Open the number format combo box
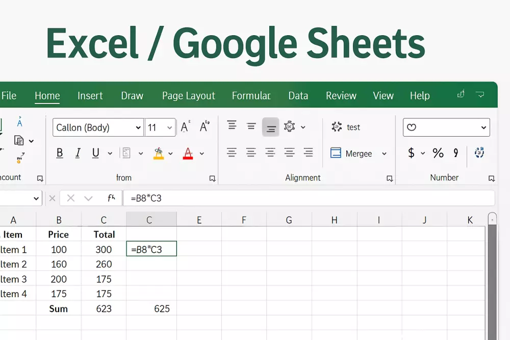Image resolution: width=510 pixels, height=340 pixels. (x=446, y=127)
